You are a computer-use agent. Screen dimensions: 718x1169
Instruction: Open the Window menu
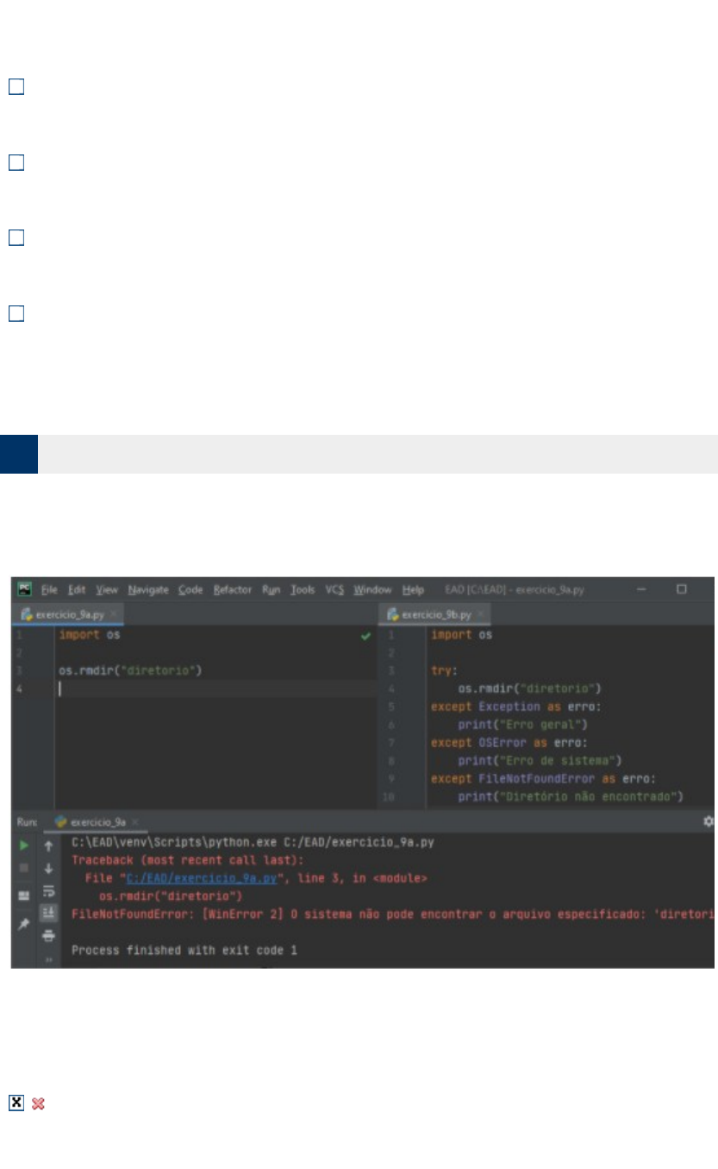[x=372, y=590]
